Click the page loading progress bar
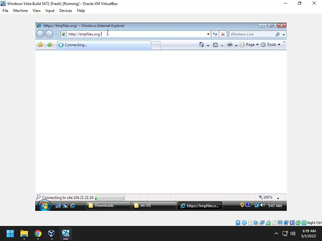322x241 pixels. 110,198
